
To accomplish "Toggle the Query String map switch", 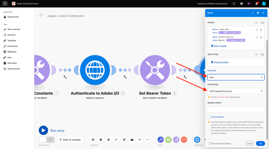I will 261,55.
